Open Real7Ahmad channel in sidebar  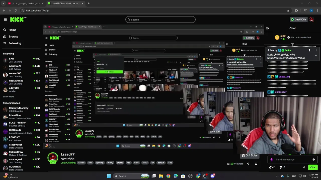tap(21, 82)
